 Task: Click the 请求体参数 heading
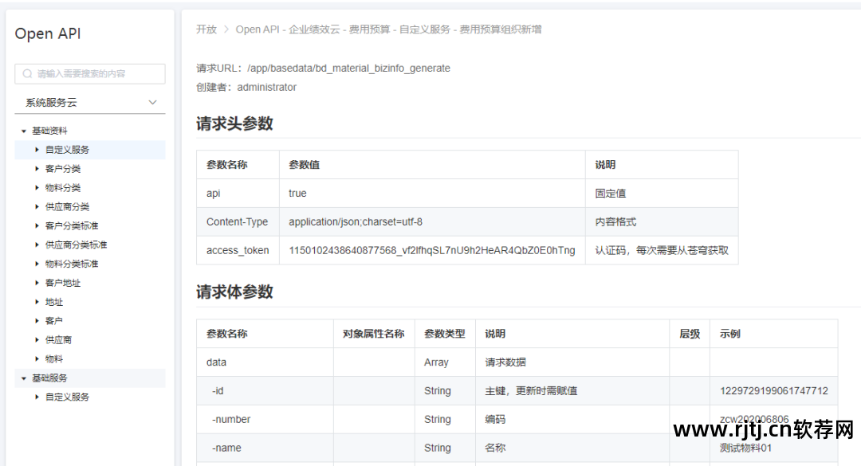[x=234, y=292]
